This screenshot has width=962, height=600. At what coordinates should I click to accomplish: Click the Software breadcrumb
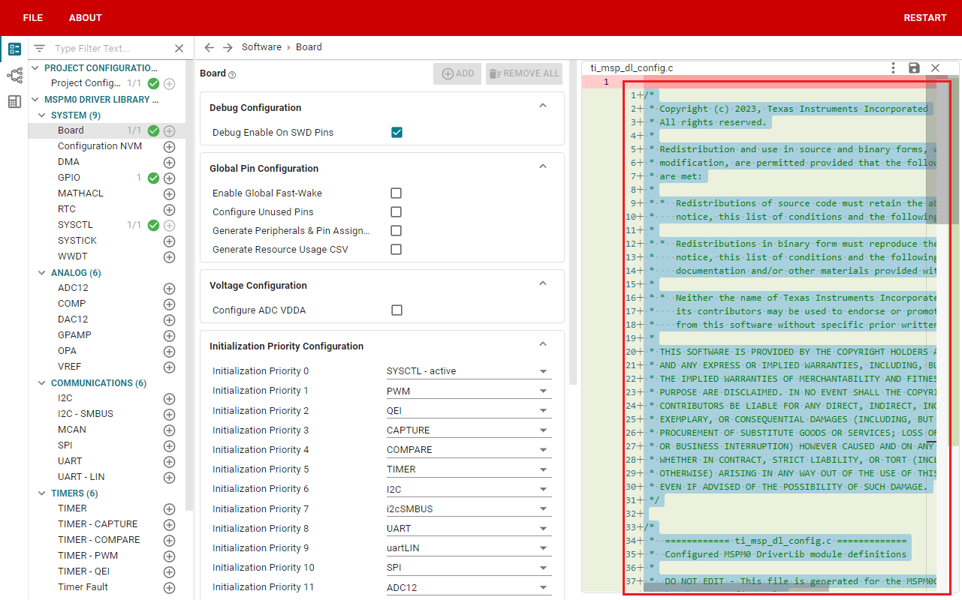(261, 47)
